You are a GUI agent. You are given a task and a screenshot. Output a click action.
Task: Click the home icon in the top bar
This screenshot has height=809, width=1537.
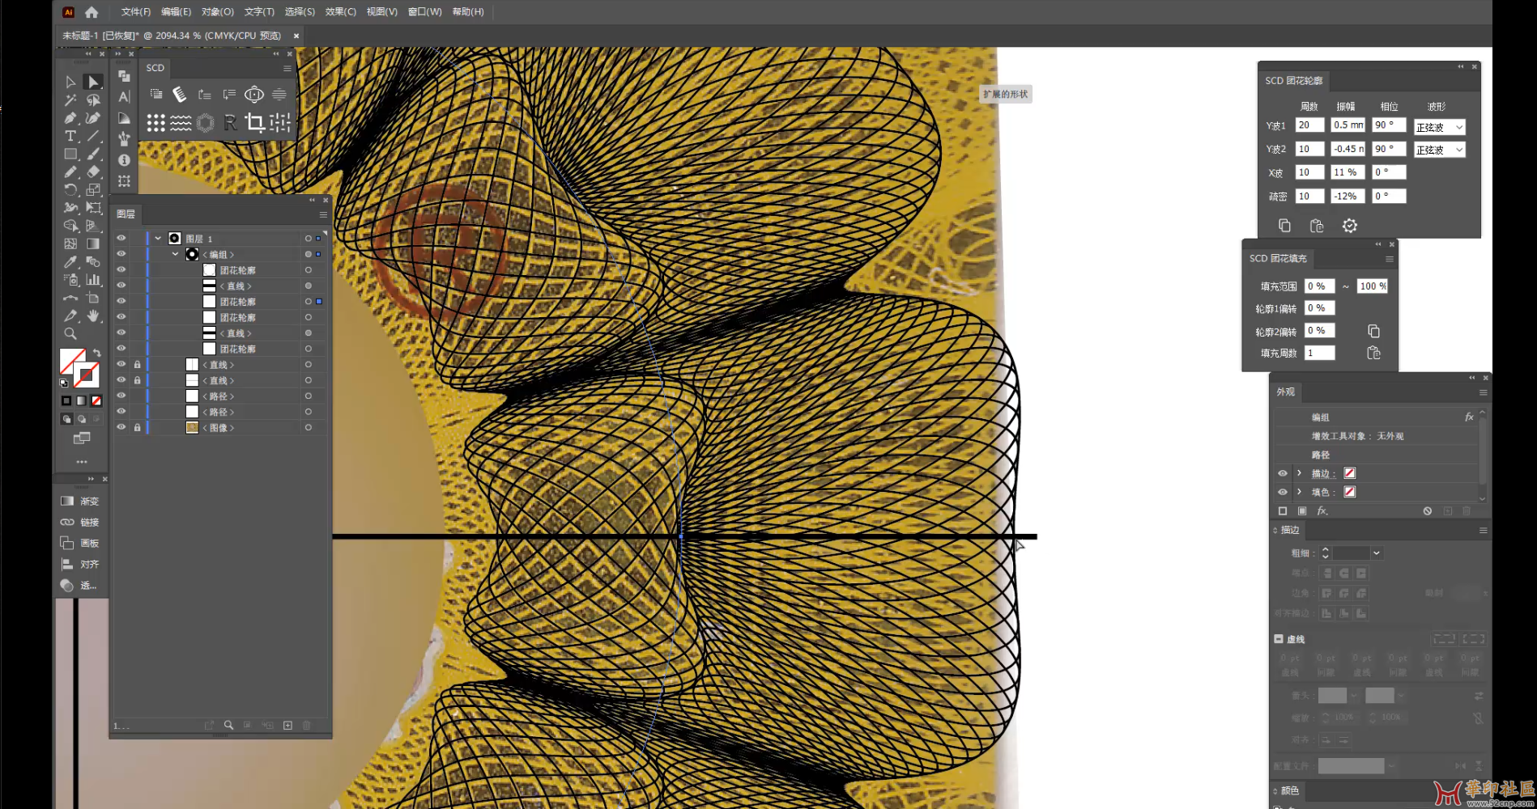point(92,12)
